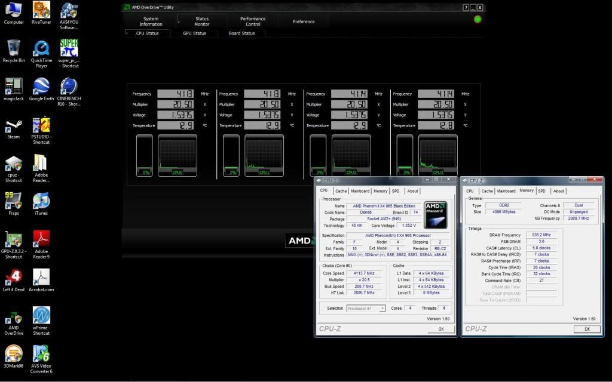Open iTunes desktop icon
The width and height of the screenshot is (612, 382).
41,204
